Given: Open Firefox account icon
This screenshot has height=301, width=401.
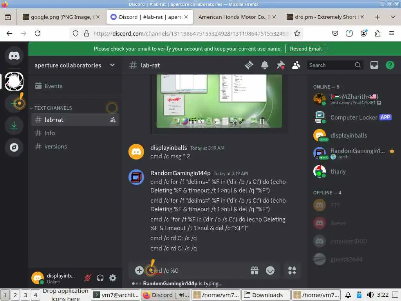Looking at the screenshot, I should coord(363,33).
